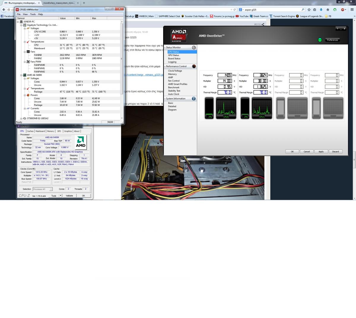Click the downloads arrow icon in browser
356x318 pixels.
[321, 9]
